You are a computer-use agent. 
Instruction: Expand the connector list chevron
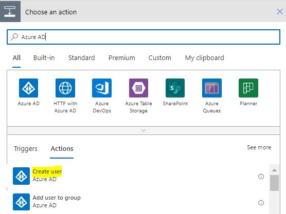point(144,130)
